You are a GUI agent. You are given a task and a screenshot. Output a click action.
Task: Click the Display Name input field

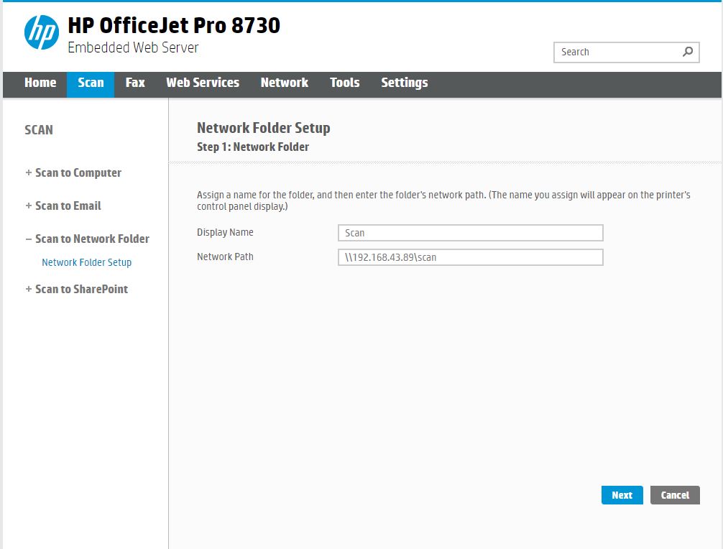(470, 233)
